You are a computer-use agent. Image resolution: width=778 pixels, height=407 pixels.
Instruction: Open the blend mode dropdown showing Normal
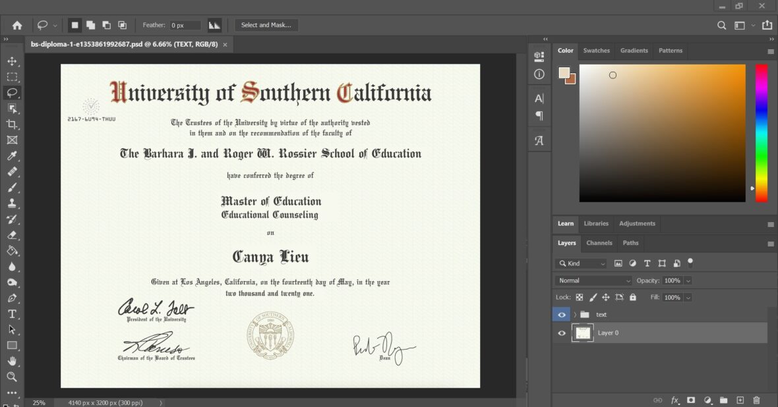pos(592,280)
